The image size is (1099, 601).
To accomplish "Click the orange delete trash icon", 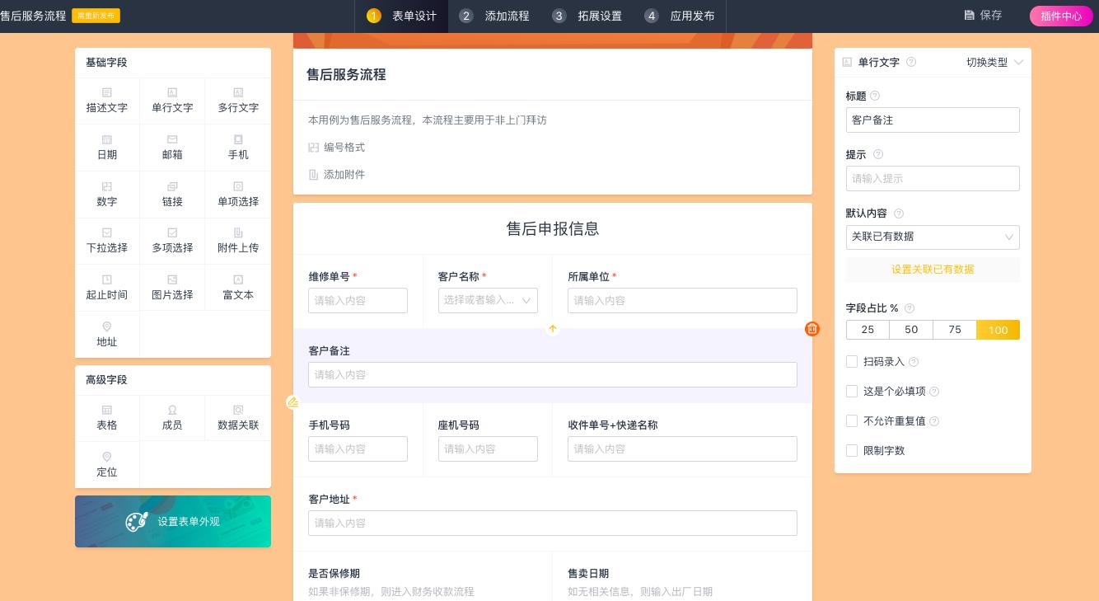I will 812,329.
